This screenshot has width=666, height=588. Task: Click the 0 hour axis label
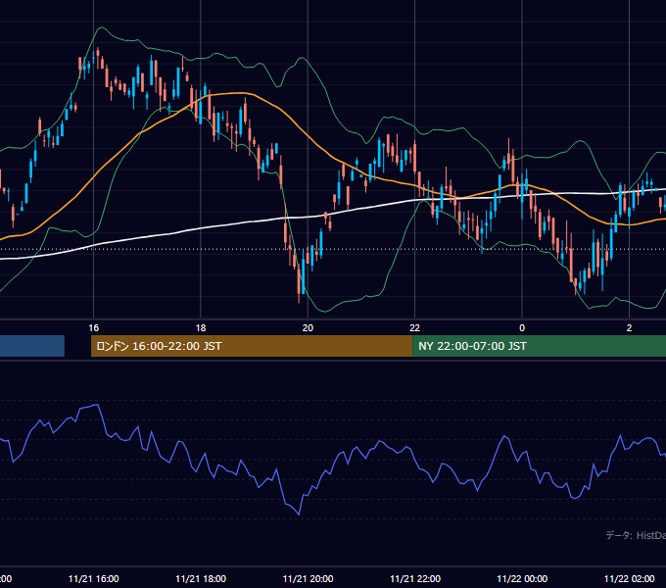tap(522, 328)
